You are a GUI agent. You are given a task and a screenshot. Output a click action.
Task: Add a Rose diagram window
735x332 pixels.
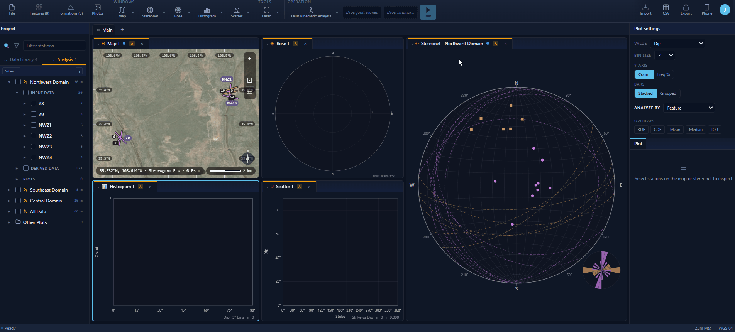(178, 12)
